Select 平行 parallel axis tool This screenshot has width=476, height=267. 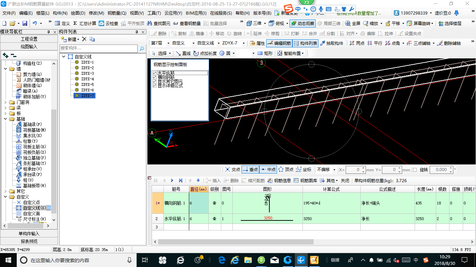pos(375,43)
